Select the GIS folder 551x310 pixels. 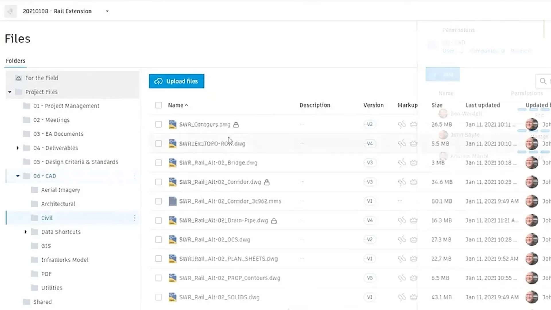click(x=46, y=246)
